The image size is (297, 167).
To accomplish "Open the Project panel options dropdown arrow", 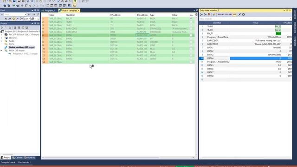I will coord(32,24).
